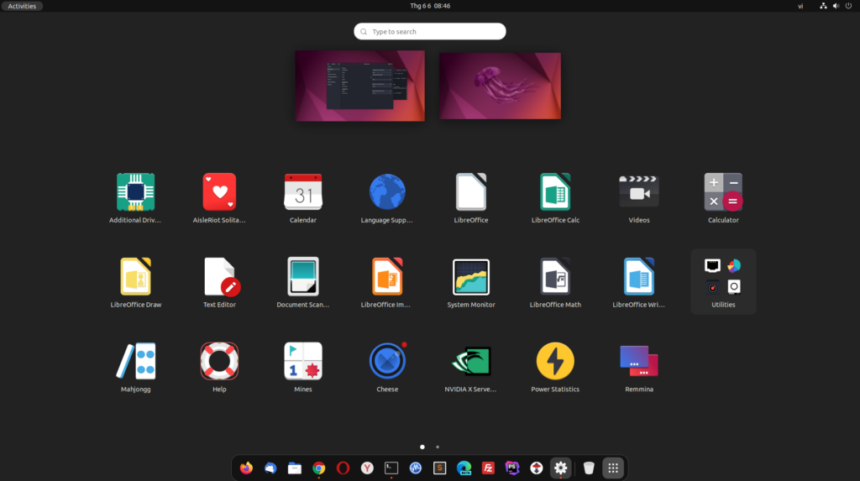Expand the Utilities app folder
This screenshot has width=860, height=481.
coord(723,281)
